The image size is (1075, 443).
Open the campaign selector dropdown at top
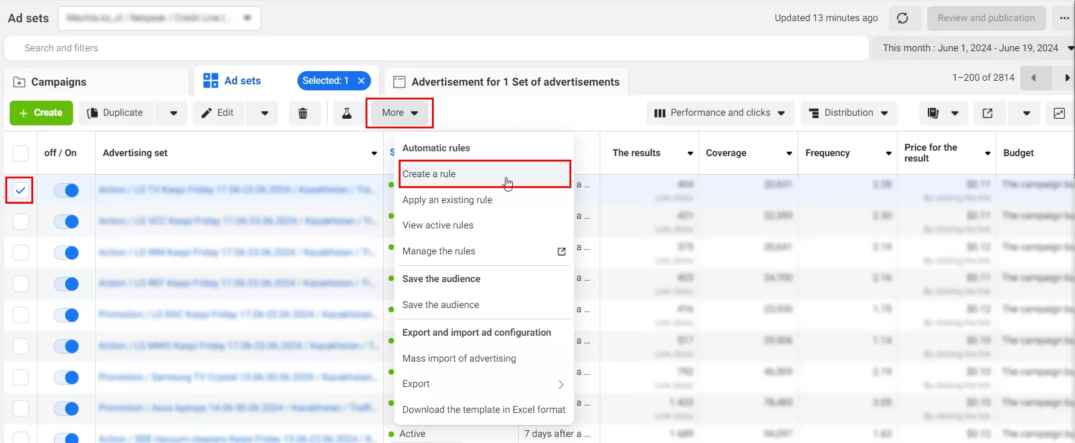click(x=159, y=18)
